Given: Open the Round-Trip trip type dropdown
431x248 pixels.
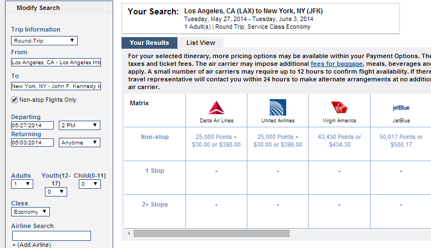Looking at the screenshot, I should point(44,40).
